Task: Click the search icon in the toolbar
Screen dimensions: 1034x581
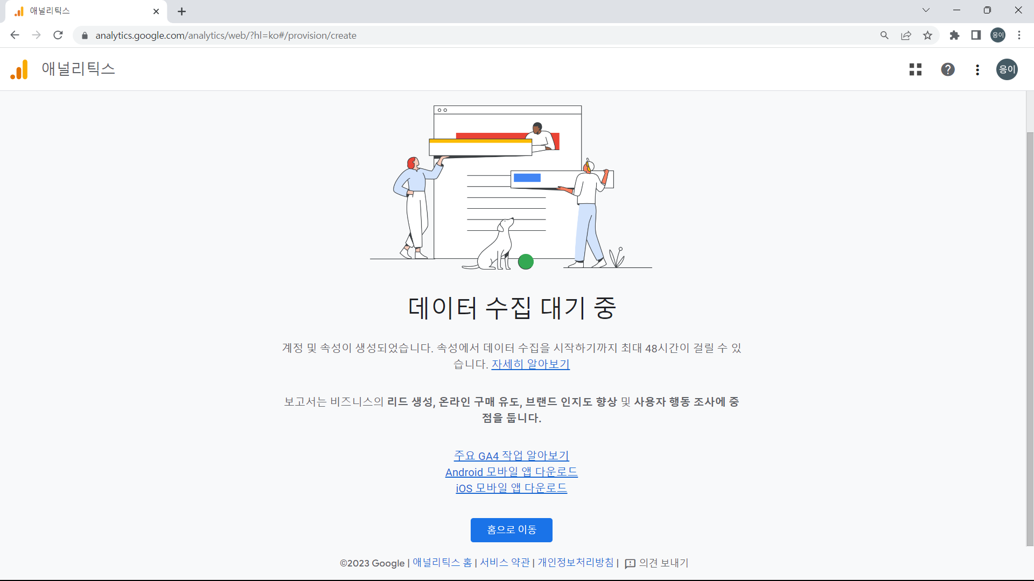Action: coord(884,35)
